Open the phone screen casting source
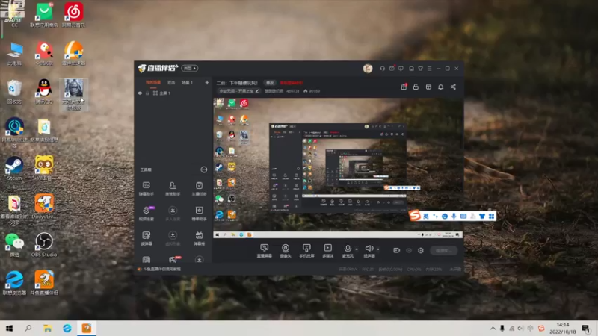This screenshot has height=336, width=598. pyautogui.click(x=306, y=251)
